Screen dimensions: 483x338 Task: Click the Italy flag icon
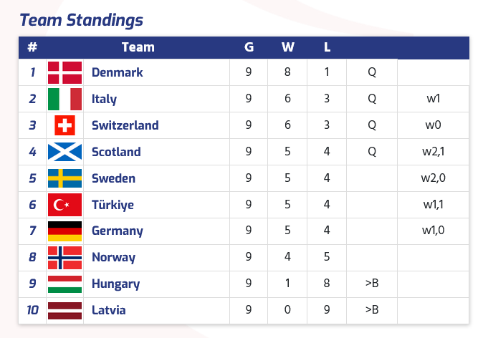point(64,99)
